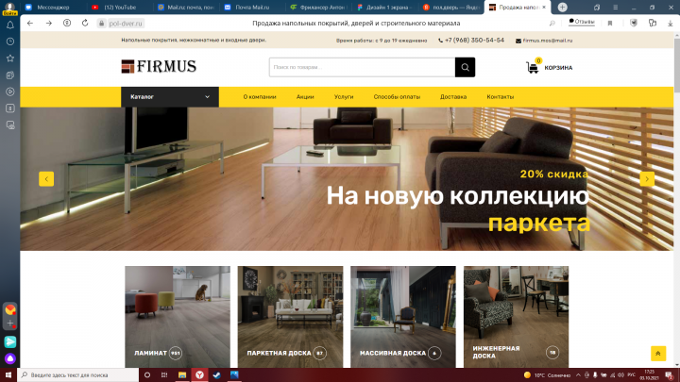Switch to the YouTube tab
Image resolution: width=680 pixels, height=382 pixels.
119,8
